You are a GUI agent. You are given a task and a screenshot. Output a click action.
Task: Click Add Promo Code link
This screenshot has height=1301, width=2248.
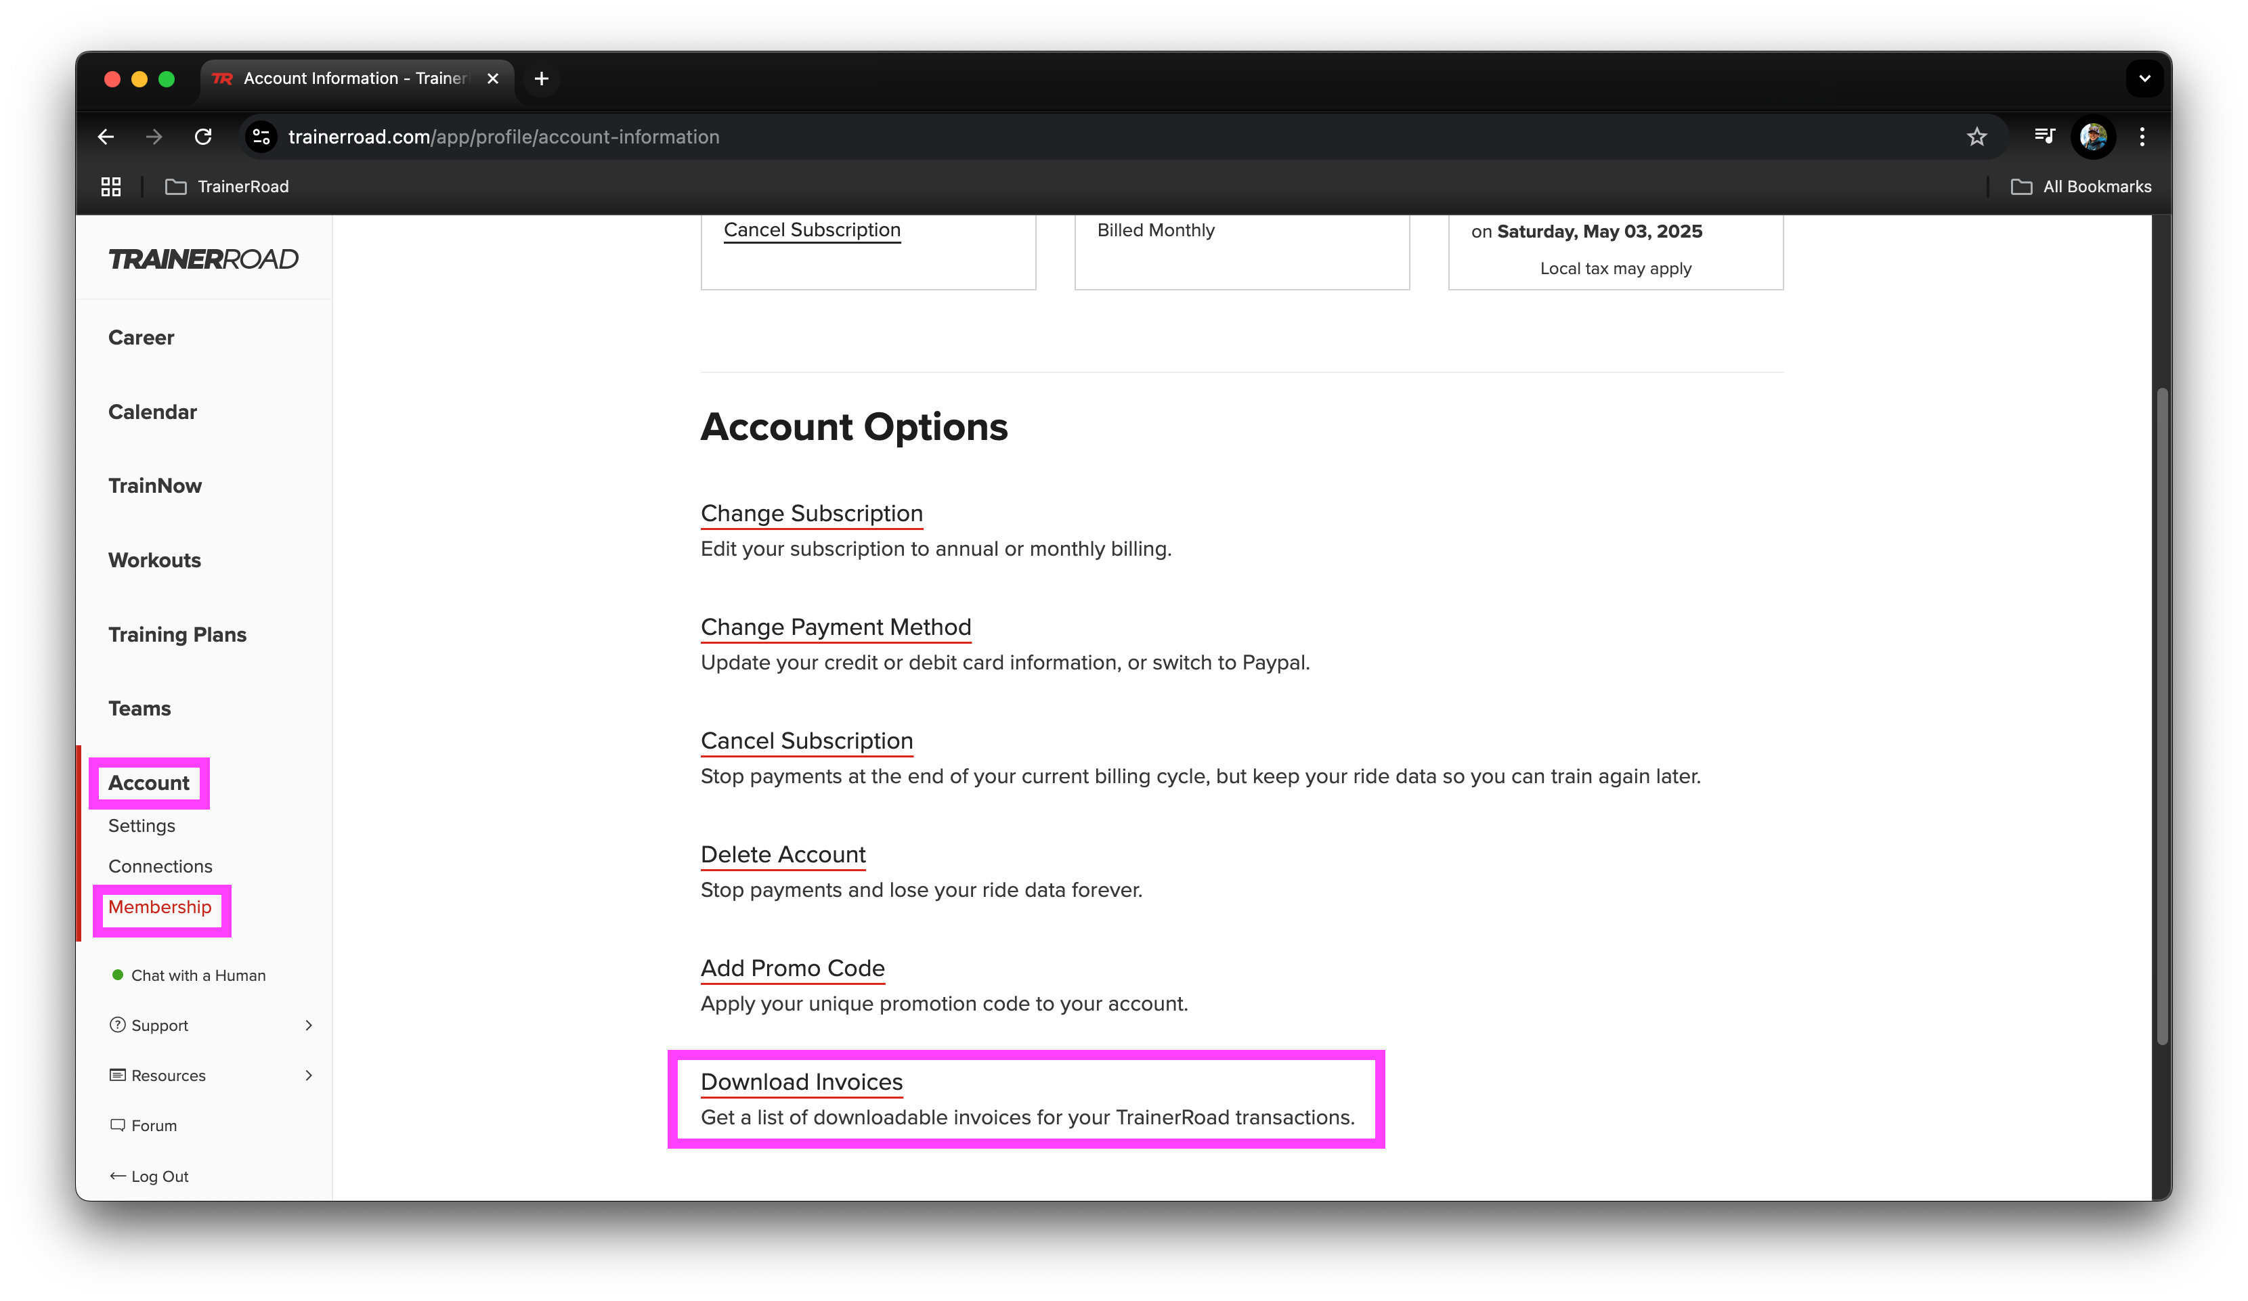pyautogui.click(x=792, y=969)
